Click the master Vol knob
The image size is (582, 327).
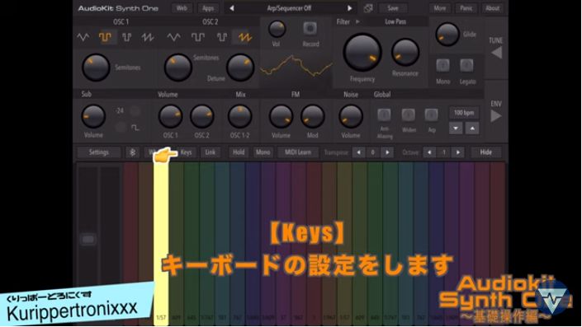tap(277, 30)
